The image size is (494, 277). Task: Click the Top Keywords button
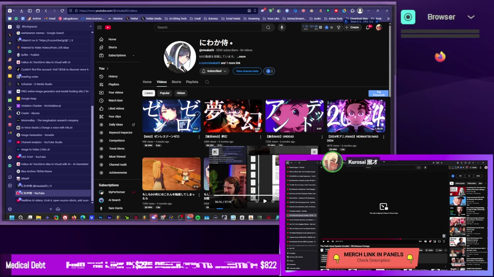coord(379,93)
